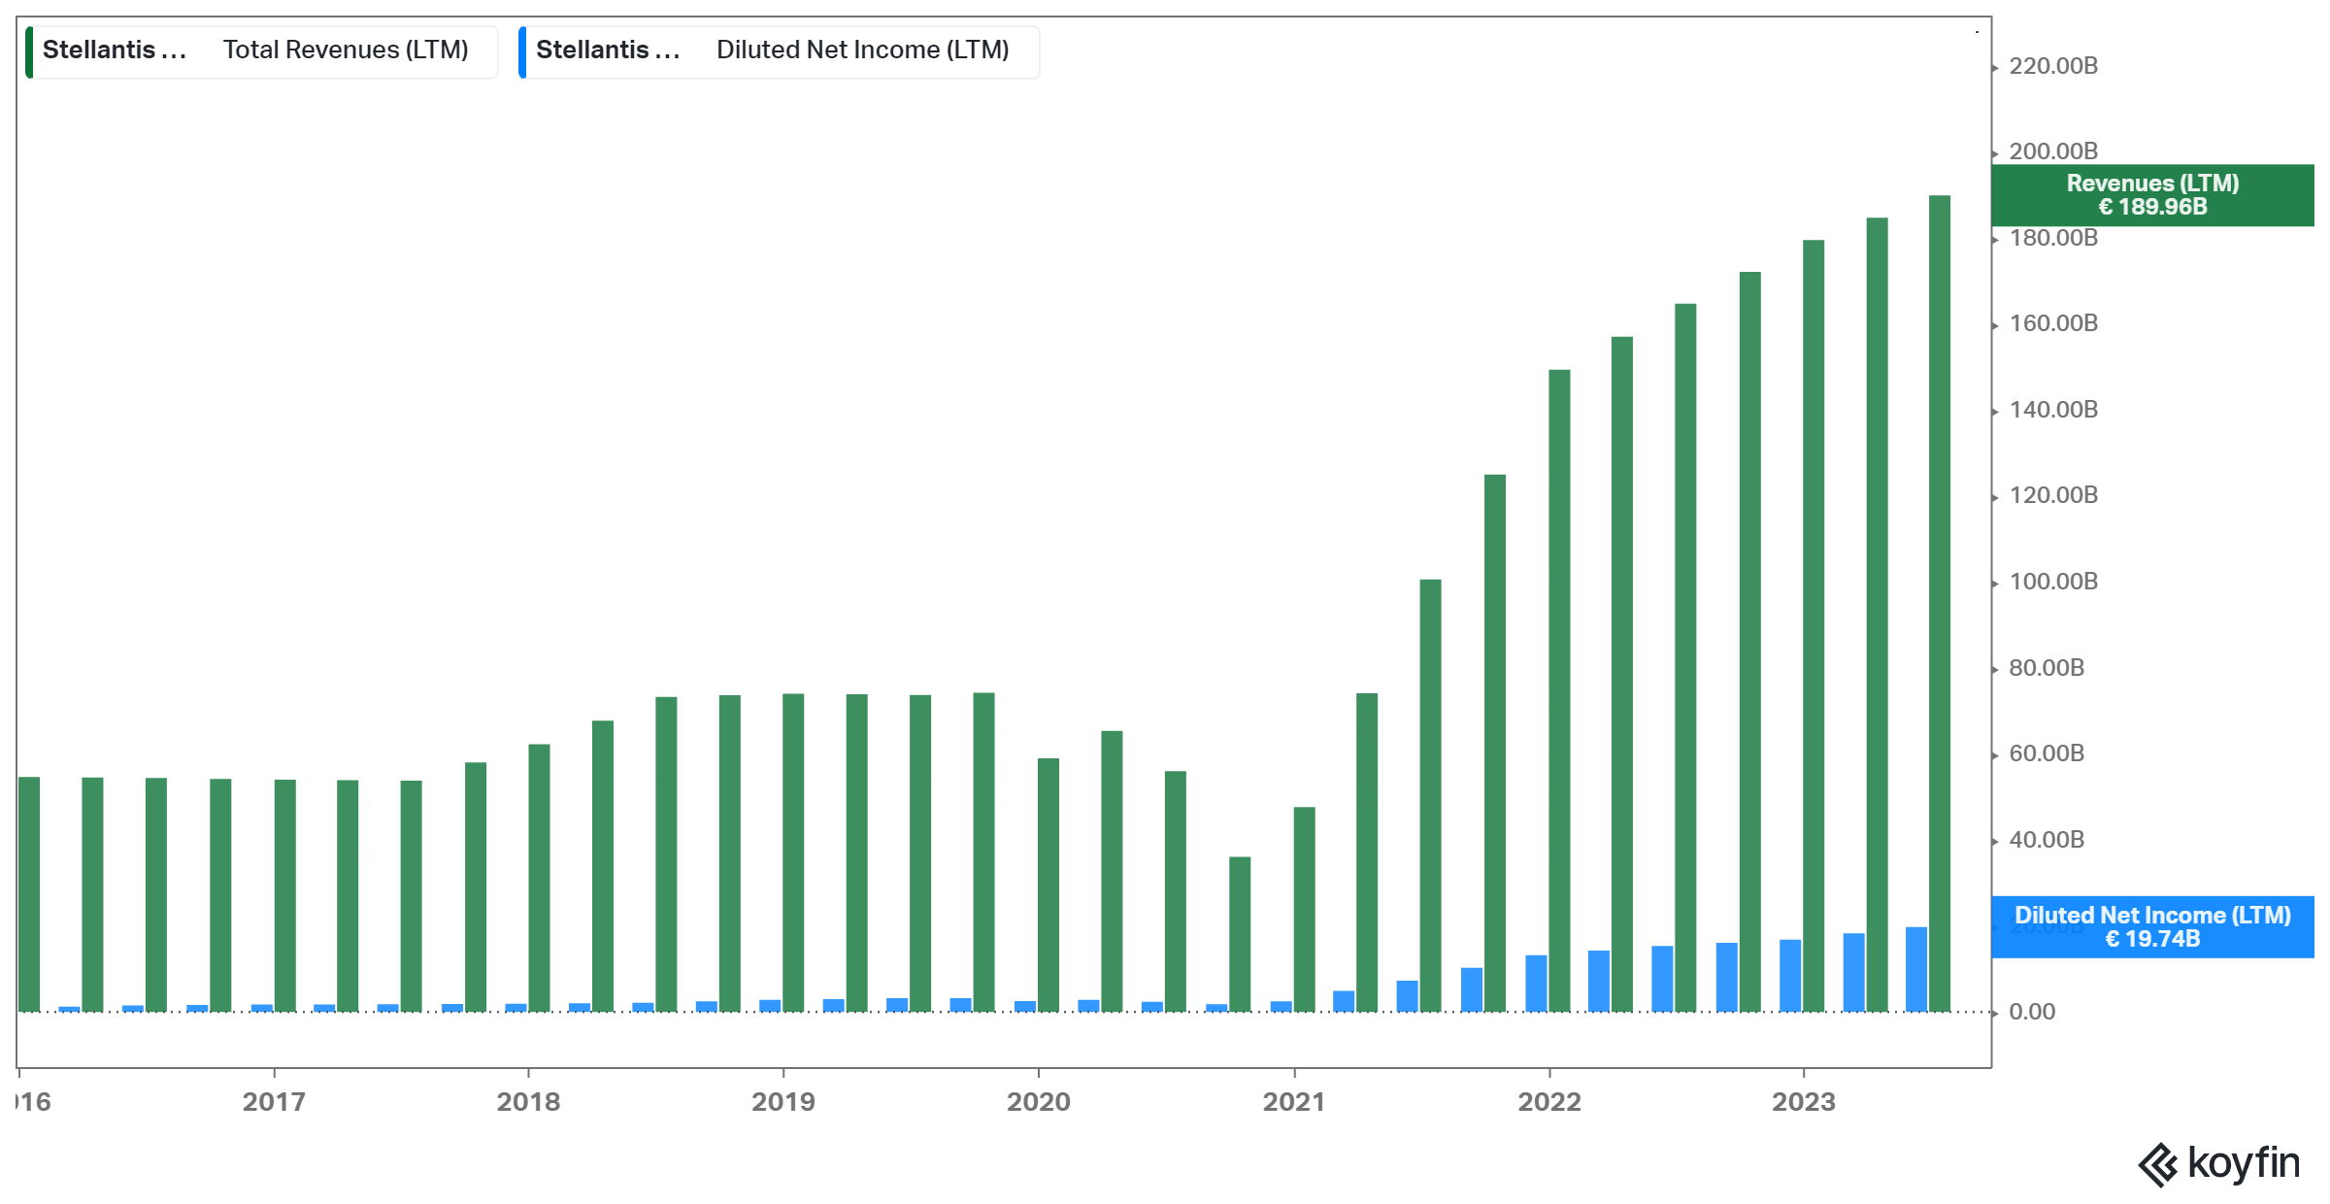Click the 2021 x-axis tick label
The height and width of the screenshot is (1204, 2330).
[1293, 1102]
